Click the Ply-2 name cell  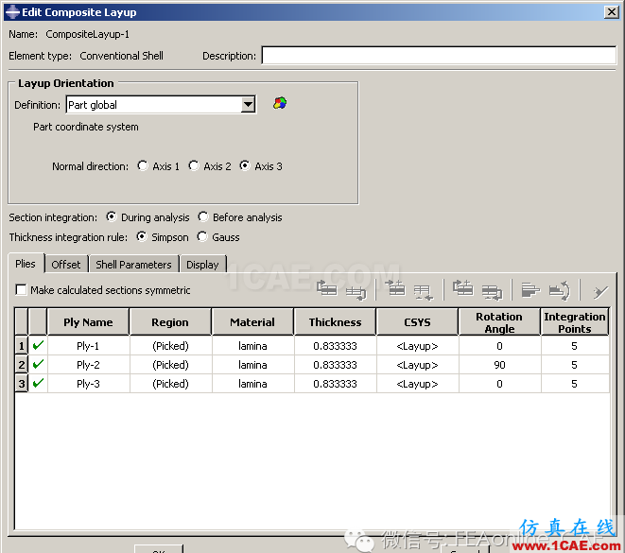coord(88,365)
